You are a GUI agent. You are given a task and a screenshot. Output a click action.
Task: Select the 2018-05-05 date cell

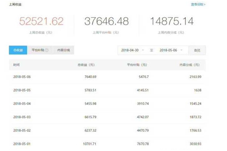point(22,90)
